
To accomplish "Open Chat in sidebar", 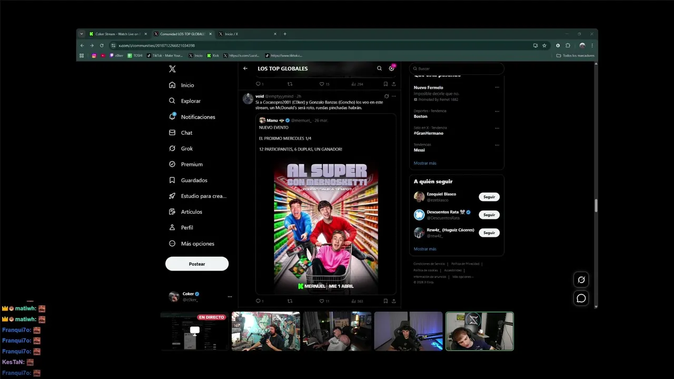I will point(181,133).
